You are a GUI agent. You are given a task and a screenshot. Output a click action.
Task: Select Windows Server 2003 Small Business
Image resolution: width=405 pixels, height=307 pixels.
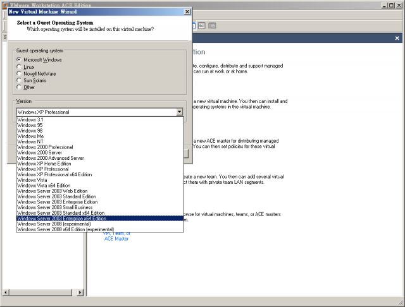pyautogui.click(x=100, y=207)
